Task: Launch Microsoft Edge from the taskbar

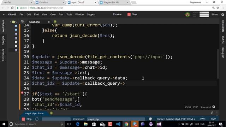Action: tap(78, 124)
